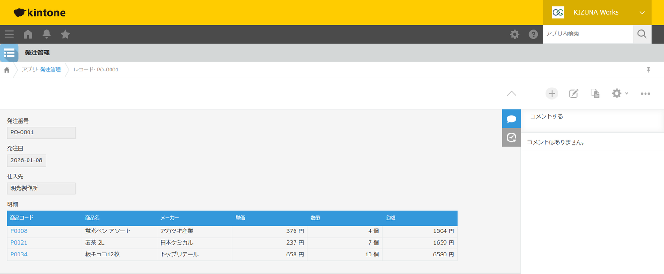Pin the breadcrumb bar with pin icon
Image resolution: width=664 pixels, height=274 pixels.
(x=648, y=70)
